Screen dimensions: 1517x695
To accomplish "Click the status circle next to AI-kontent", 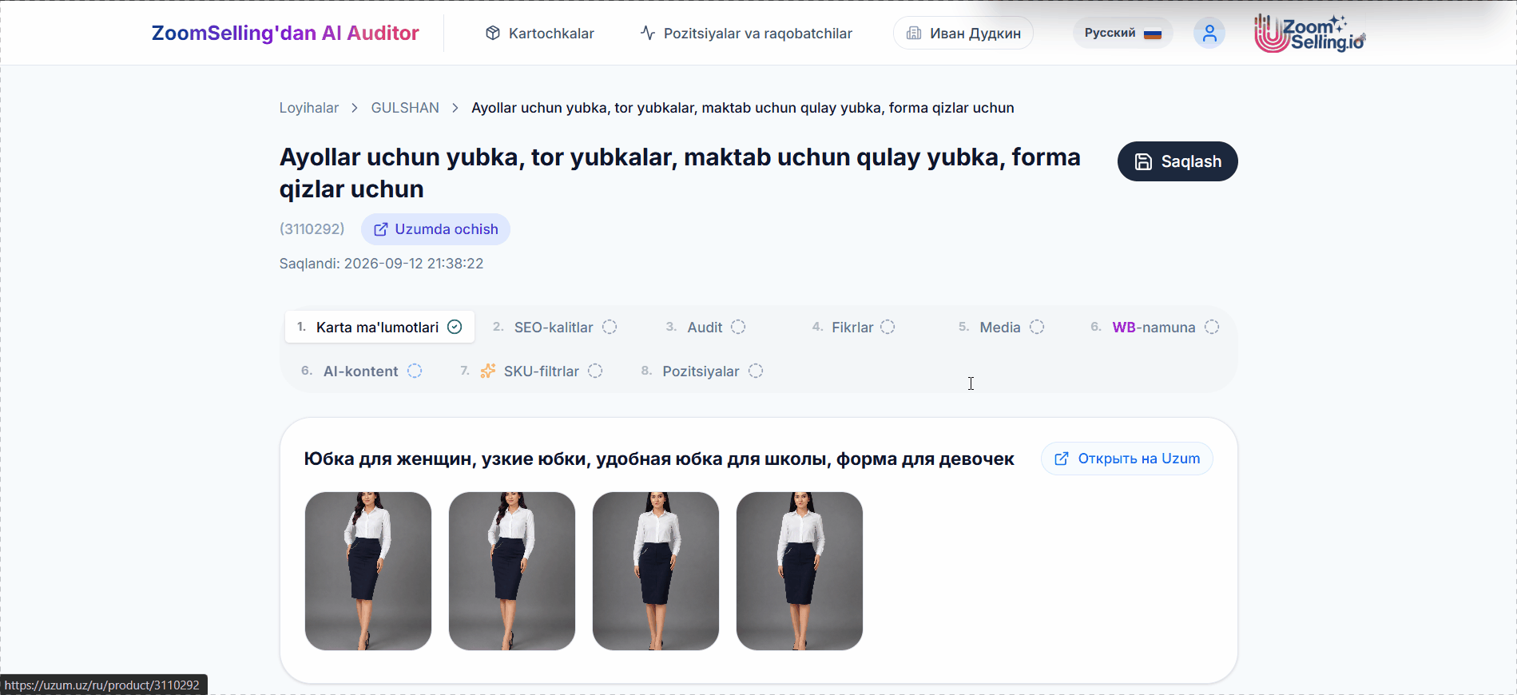I will pyautogui.click(x=415, y=371).
